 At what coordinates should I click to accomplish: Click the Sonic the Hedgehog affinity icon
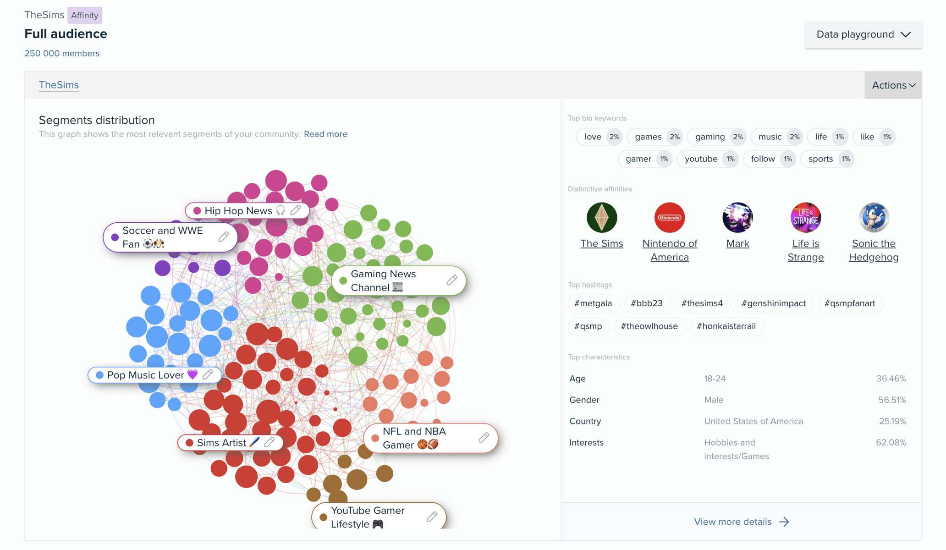click(873, 217)
